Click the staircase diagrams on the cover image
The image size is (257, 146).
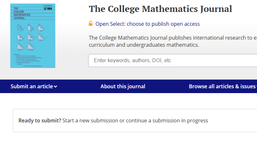32,37
